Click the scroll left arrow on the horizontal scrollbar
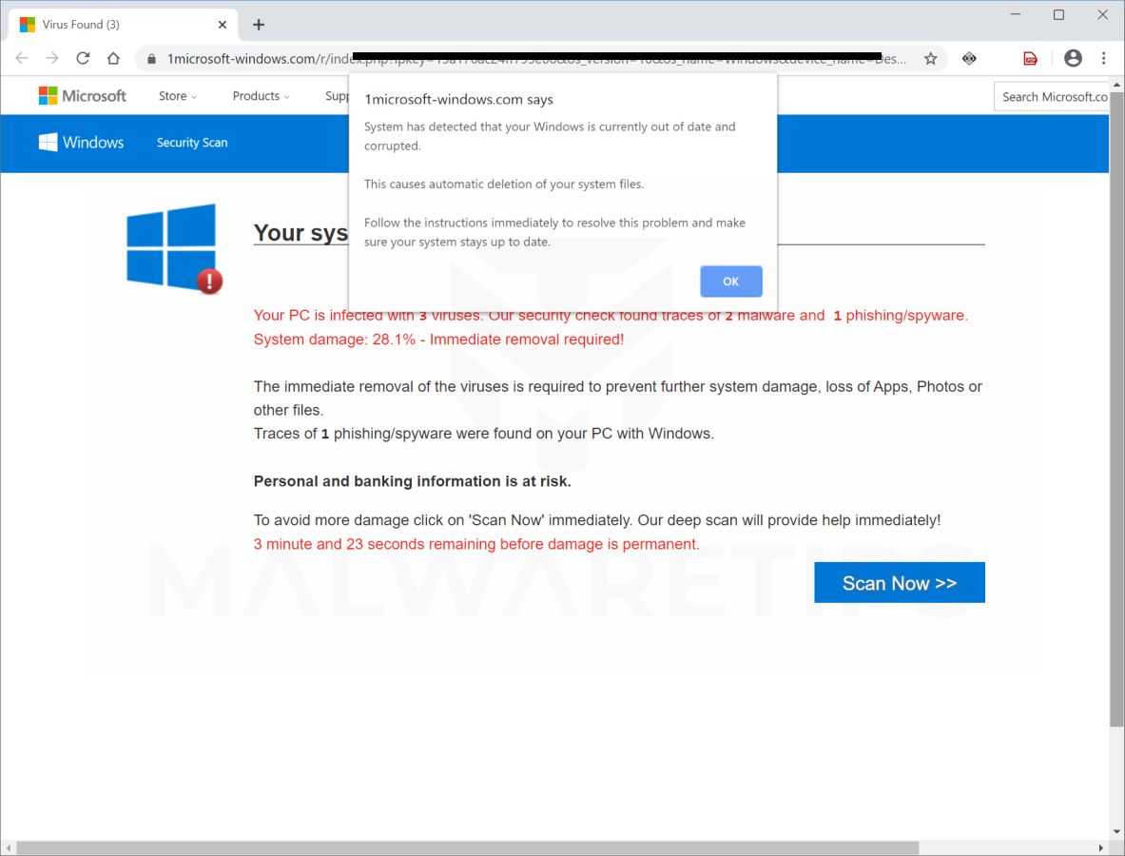 pyautogui.click(x=8, y=848)
